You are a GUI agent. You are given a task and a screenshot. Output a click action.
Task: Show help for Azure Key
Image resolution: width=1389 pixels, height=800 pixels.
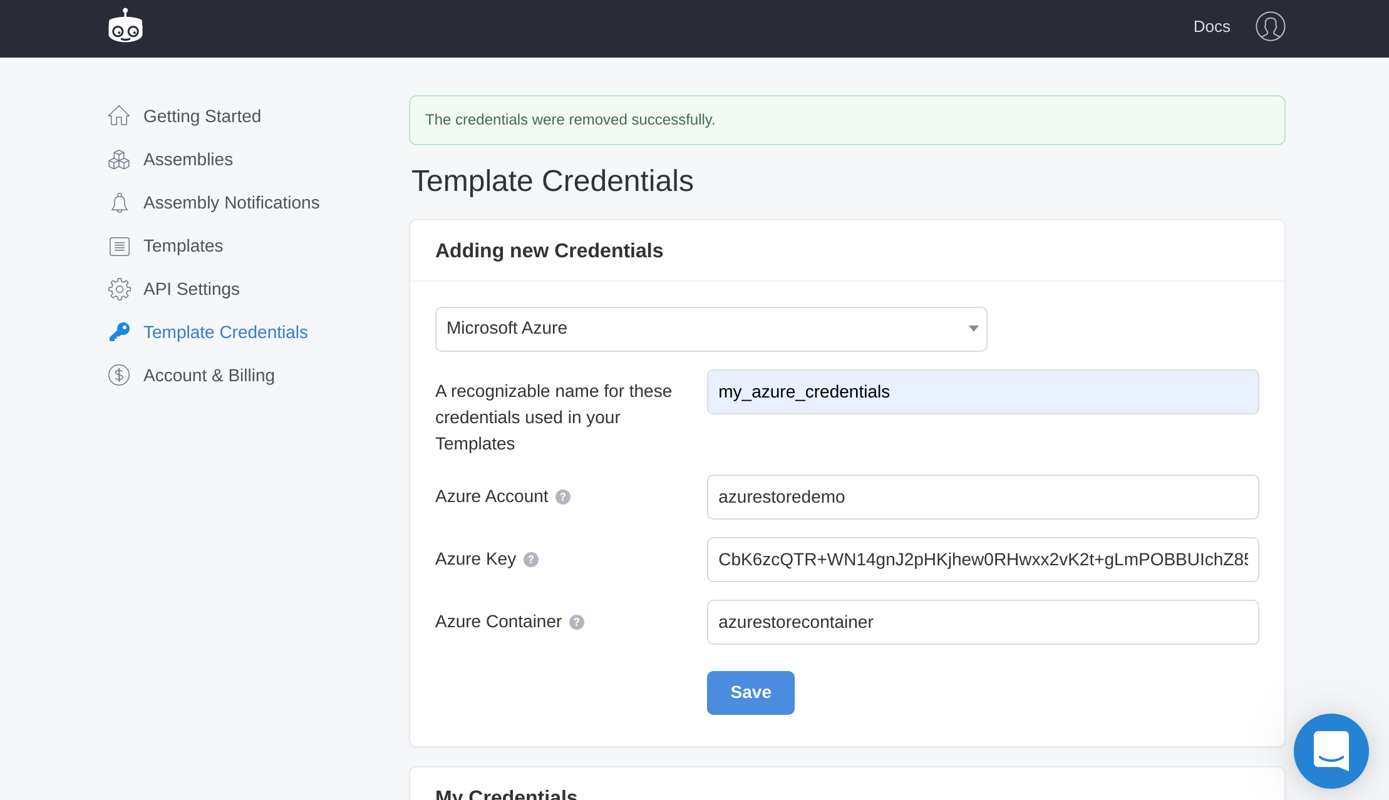[530, 560]
